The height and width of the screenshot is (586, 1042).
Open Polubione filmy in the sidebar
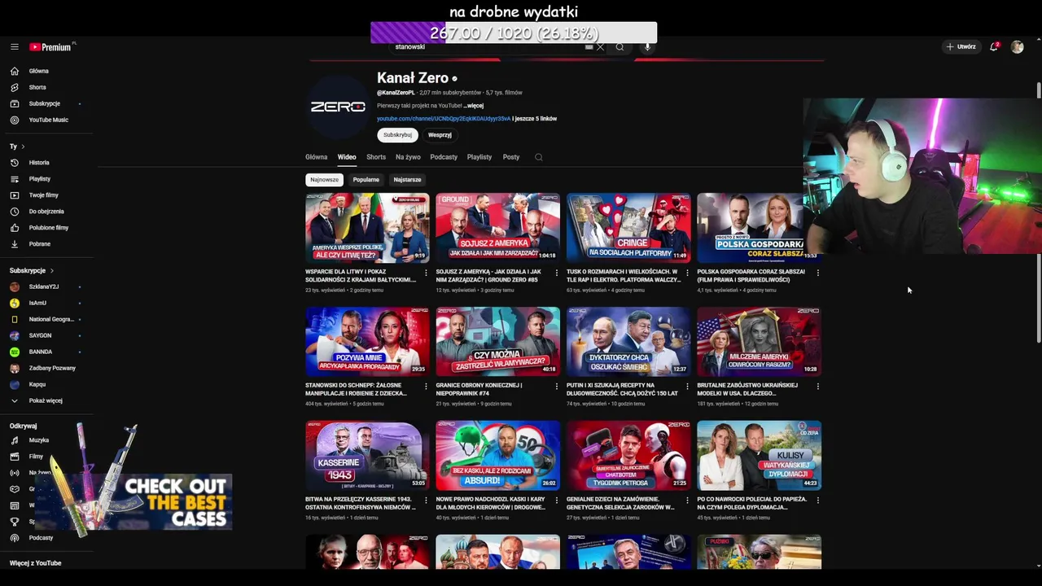(49, 228)
